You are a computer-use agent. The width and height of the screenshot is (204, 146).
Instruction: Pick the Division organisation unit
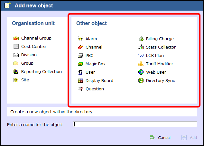pos(29,55)
